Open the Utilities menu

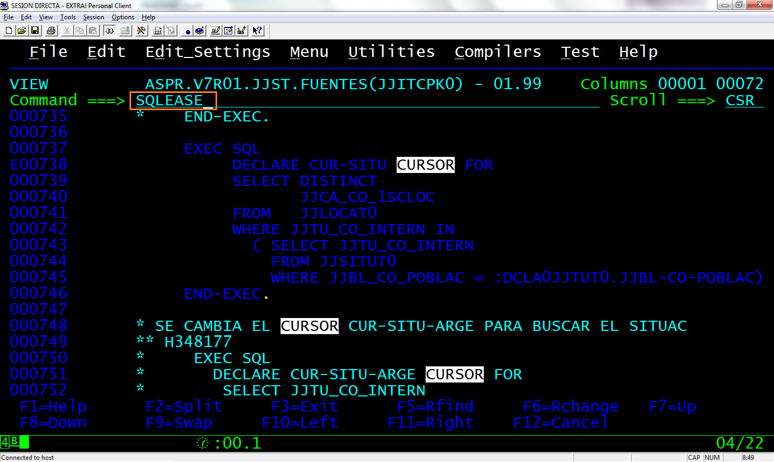point(391,52)
